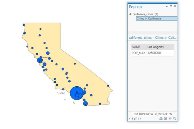194x129 pixels.
Task: Click the california_cities - Cities in Cali... title link
Action: 153,37
